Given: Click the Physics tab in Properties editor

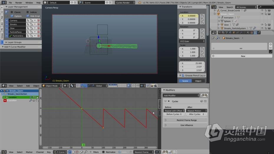Looking at the screenshot, I should click(259, 33).
